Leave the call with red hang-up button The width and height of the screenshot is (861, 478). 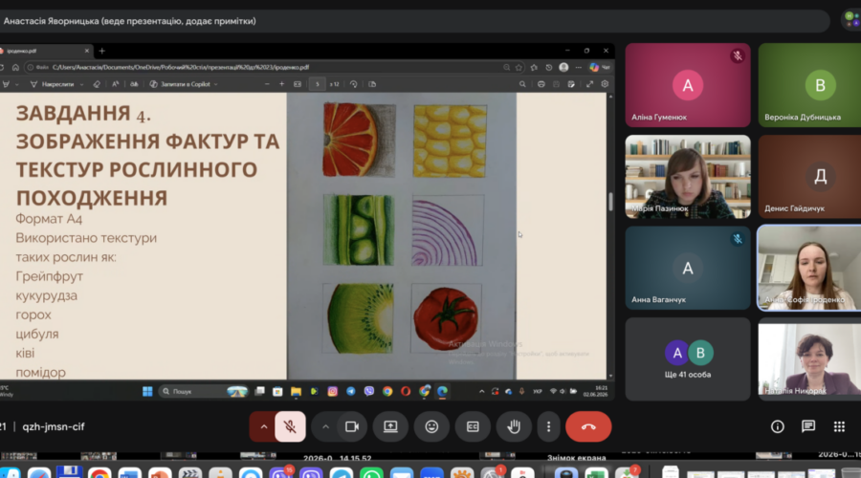point(588,426)
